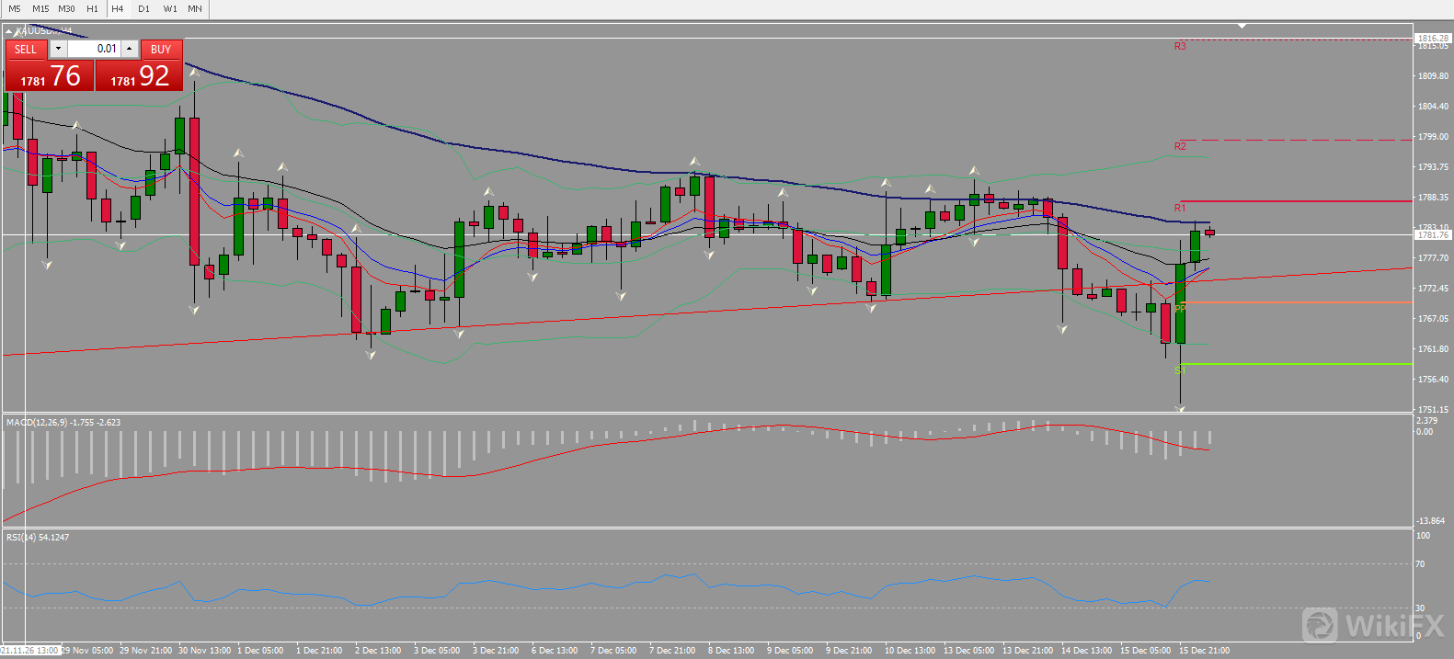
Task: Increase lot volume with up arrow
Action: pos(130,49)
